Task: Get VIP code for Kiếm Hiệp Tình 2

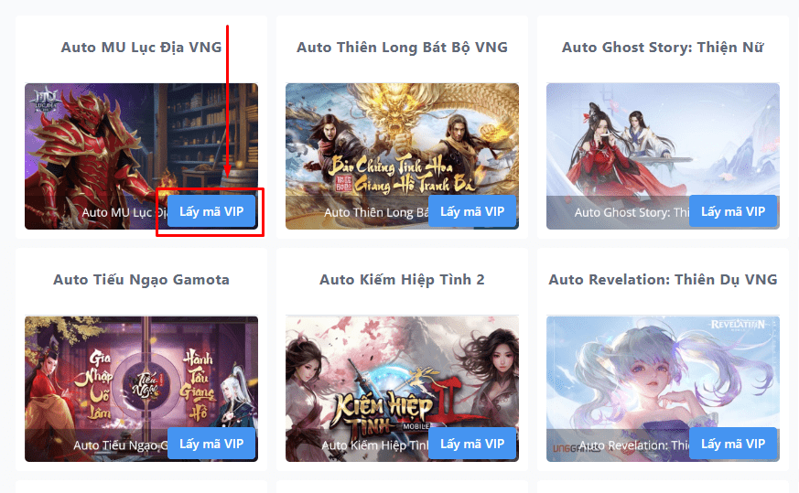Action: click(472, 444)
